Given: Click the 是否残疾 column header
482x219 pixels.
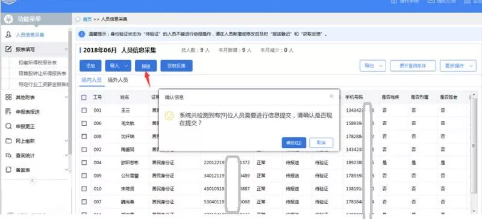Looking at the screenshot, I should click(x=390, y=97).
